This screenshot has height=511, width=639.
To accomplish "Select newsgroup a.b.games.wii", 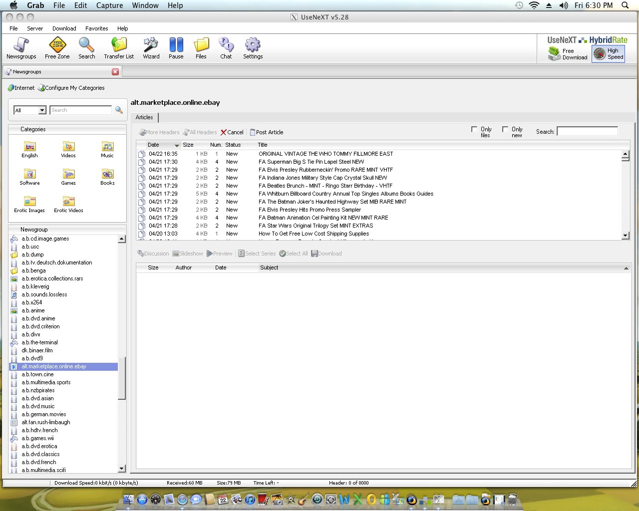I will click(x=37, y=438).
